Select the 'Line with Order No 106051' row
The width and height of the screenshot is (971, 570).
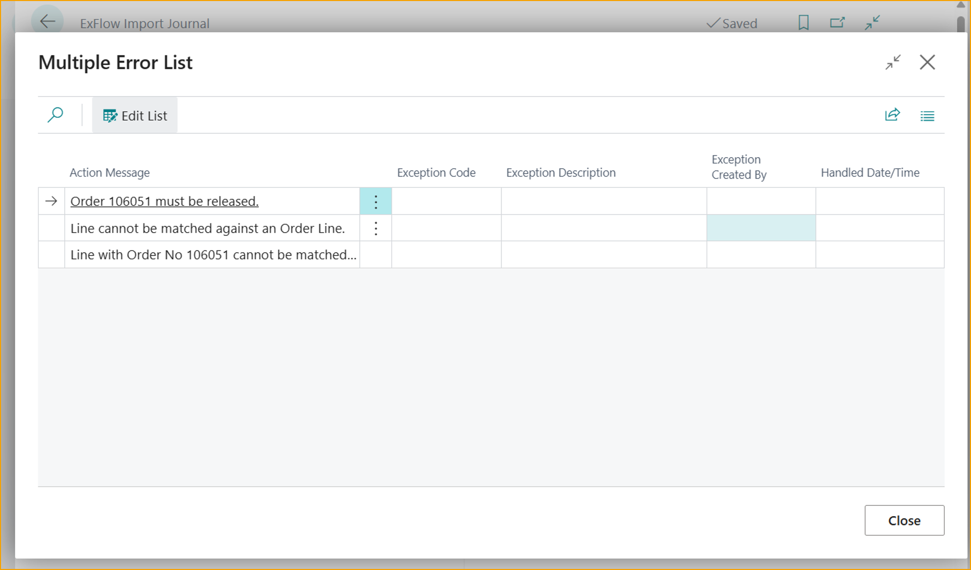(213, 255)
